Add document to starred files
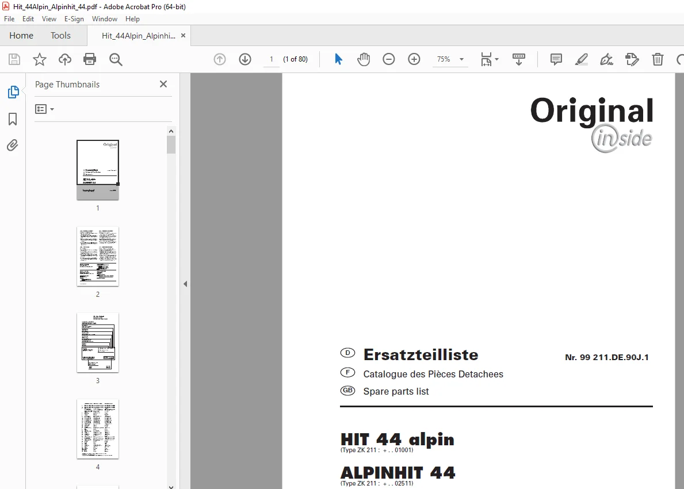 point(40,59)
